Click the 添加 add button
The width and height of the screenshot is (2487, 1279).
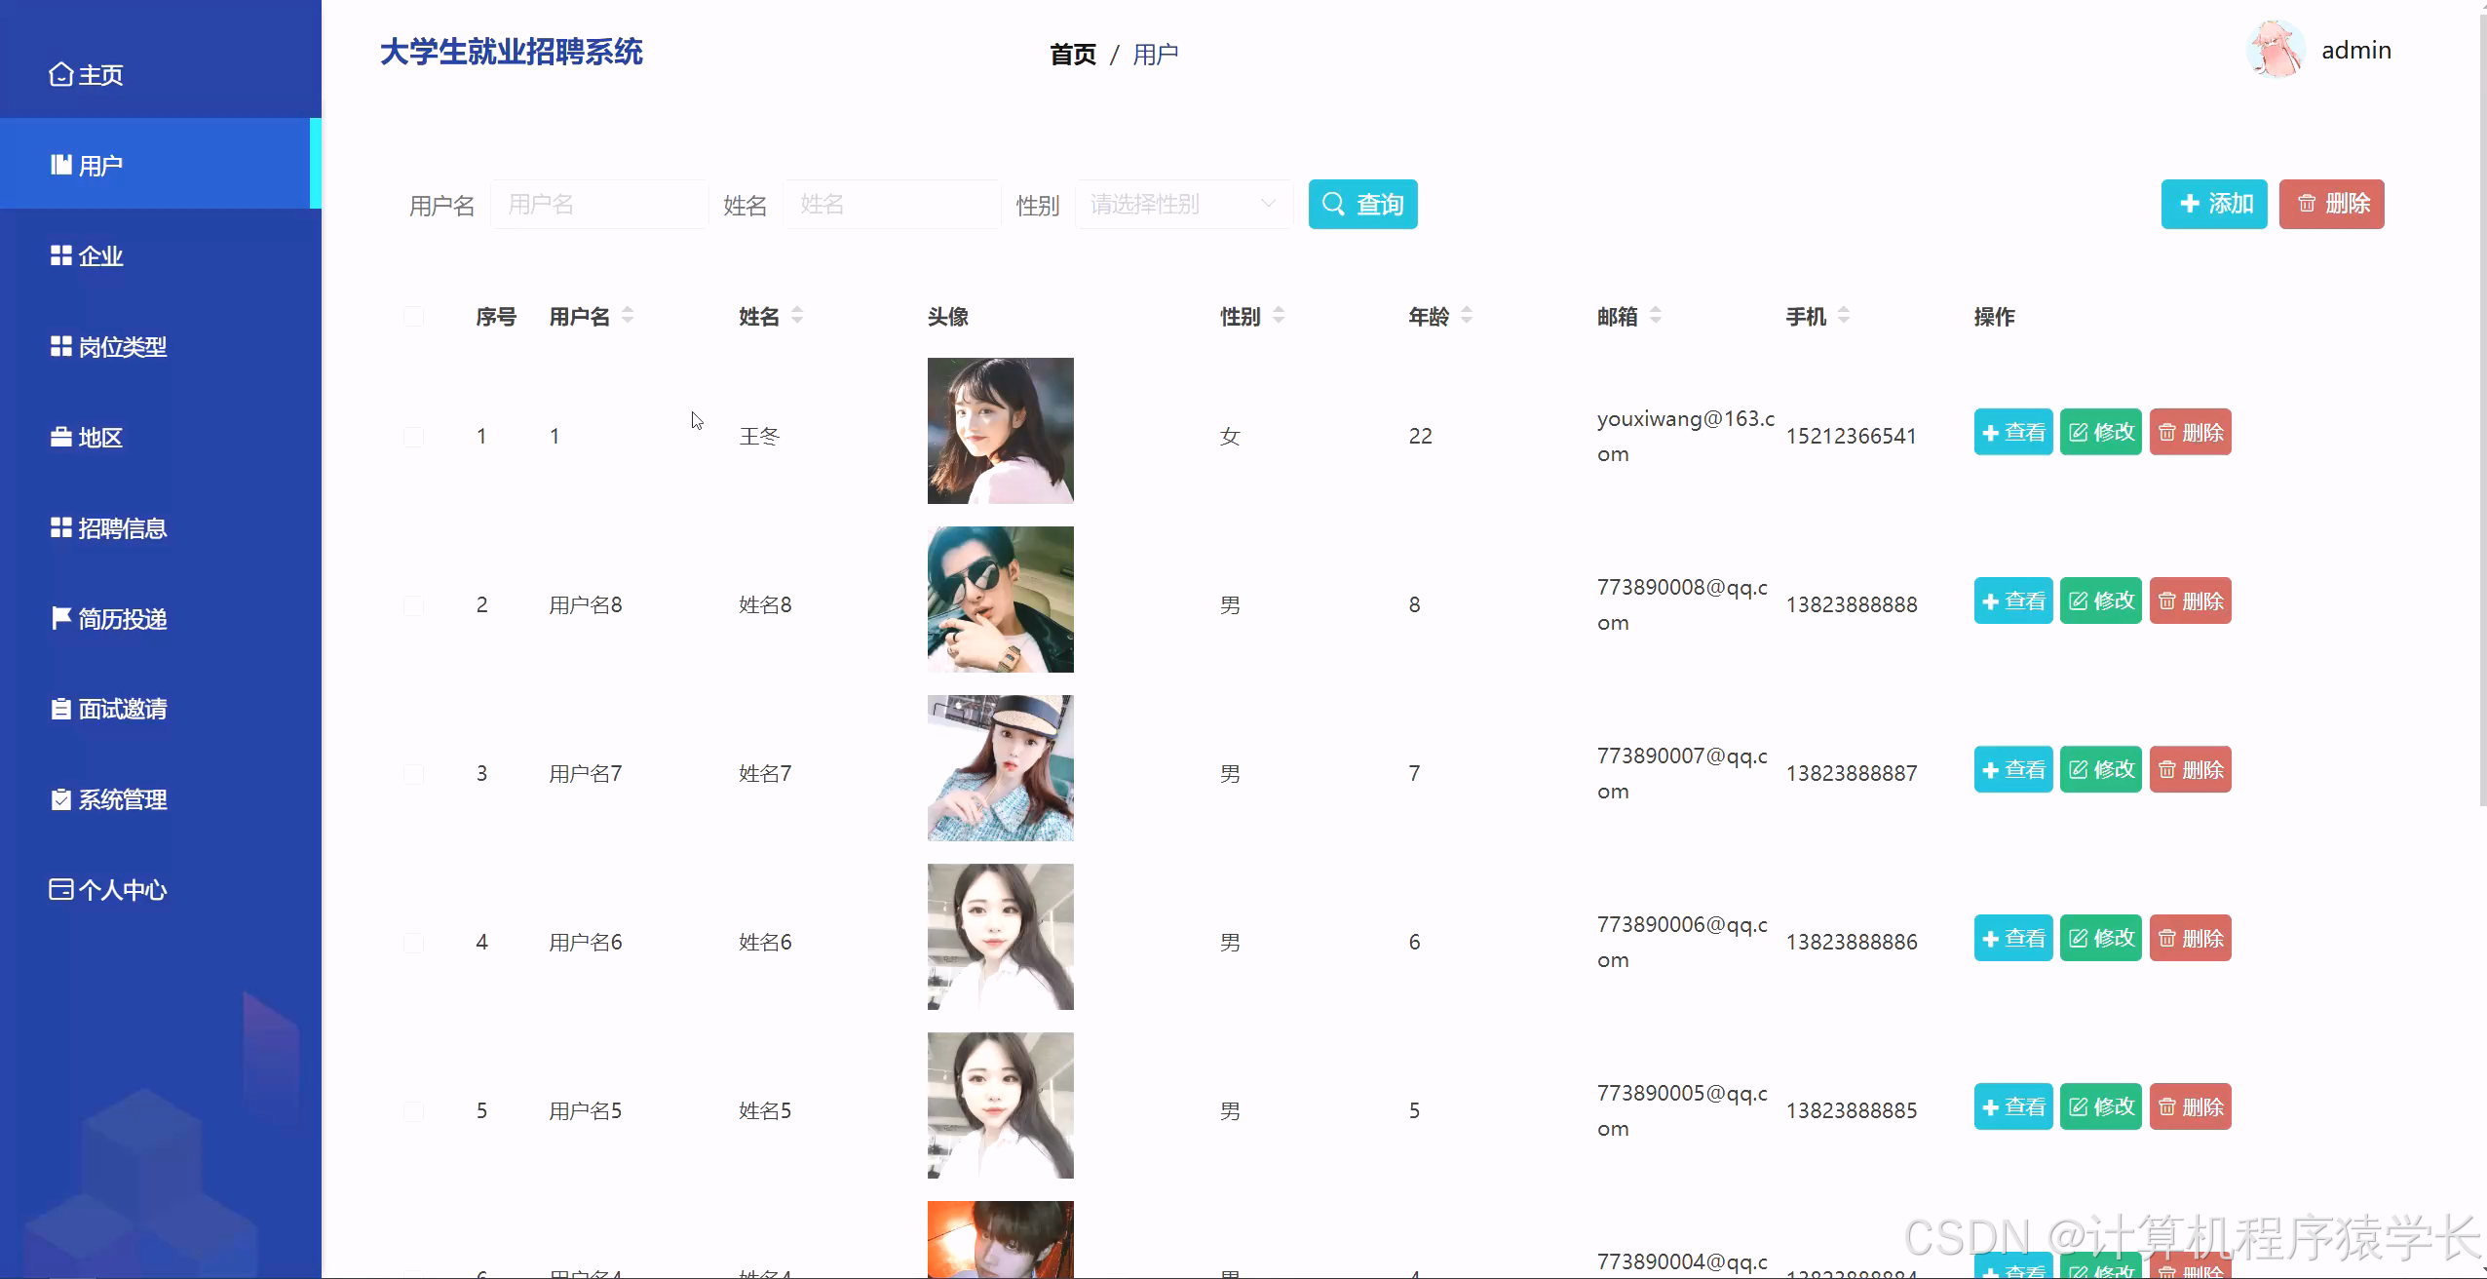point(2213,204)
